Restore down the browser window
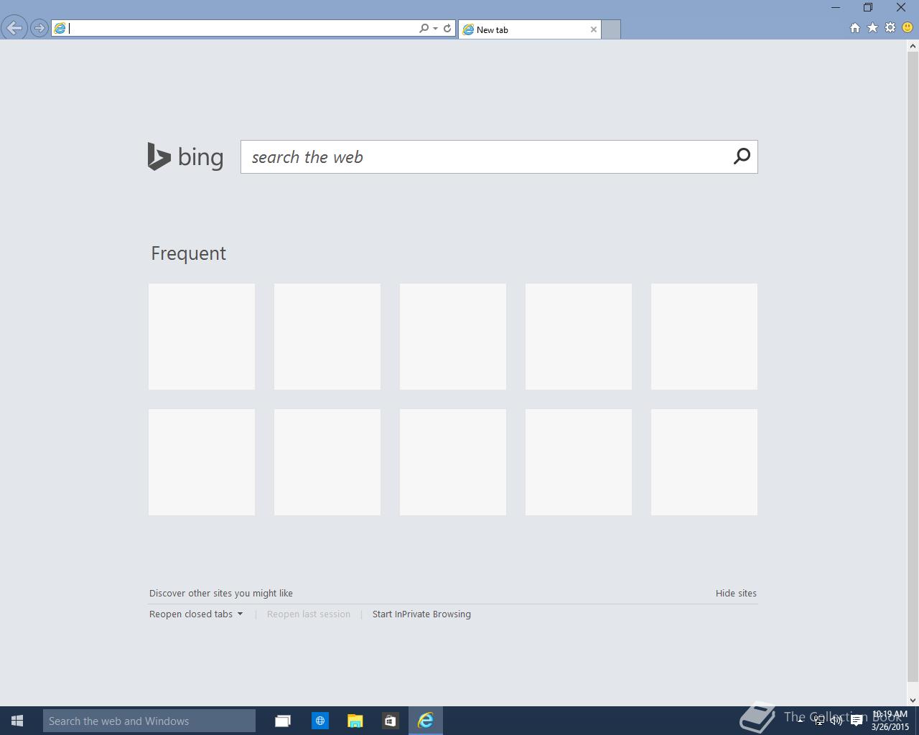The width and height of the screenshot is (919, 735). point(868,7)
